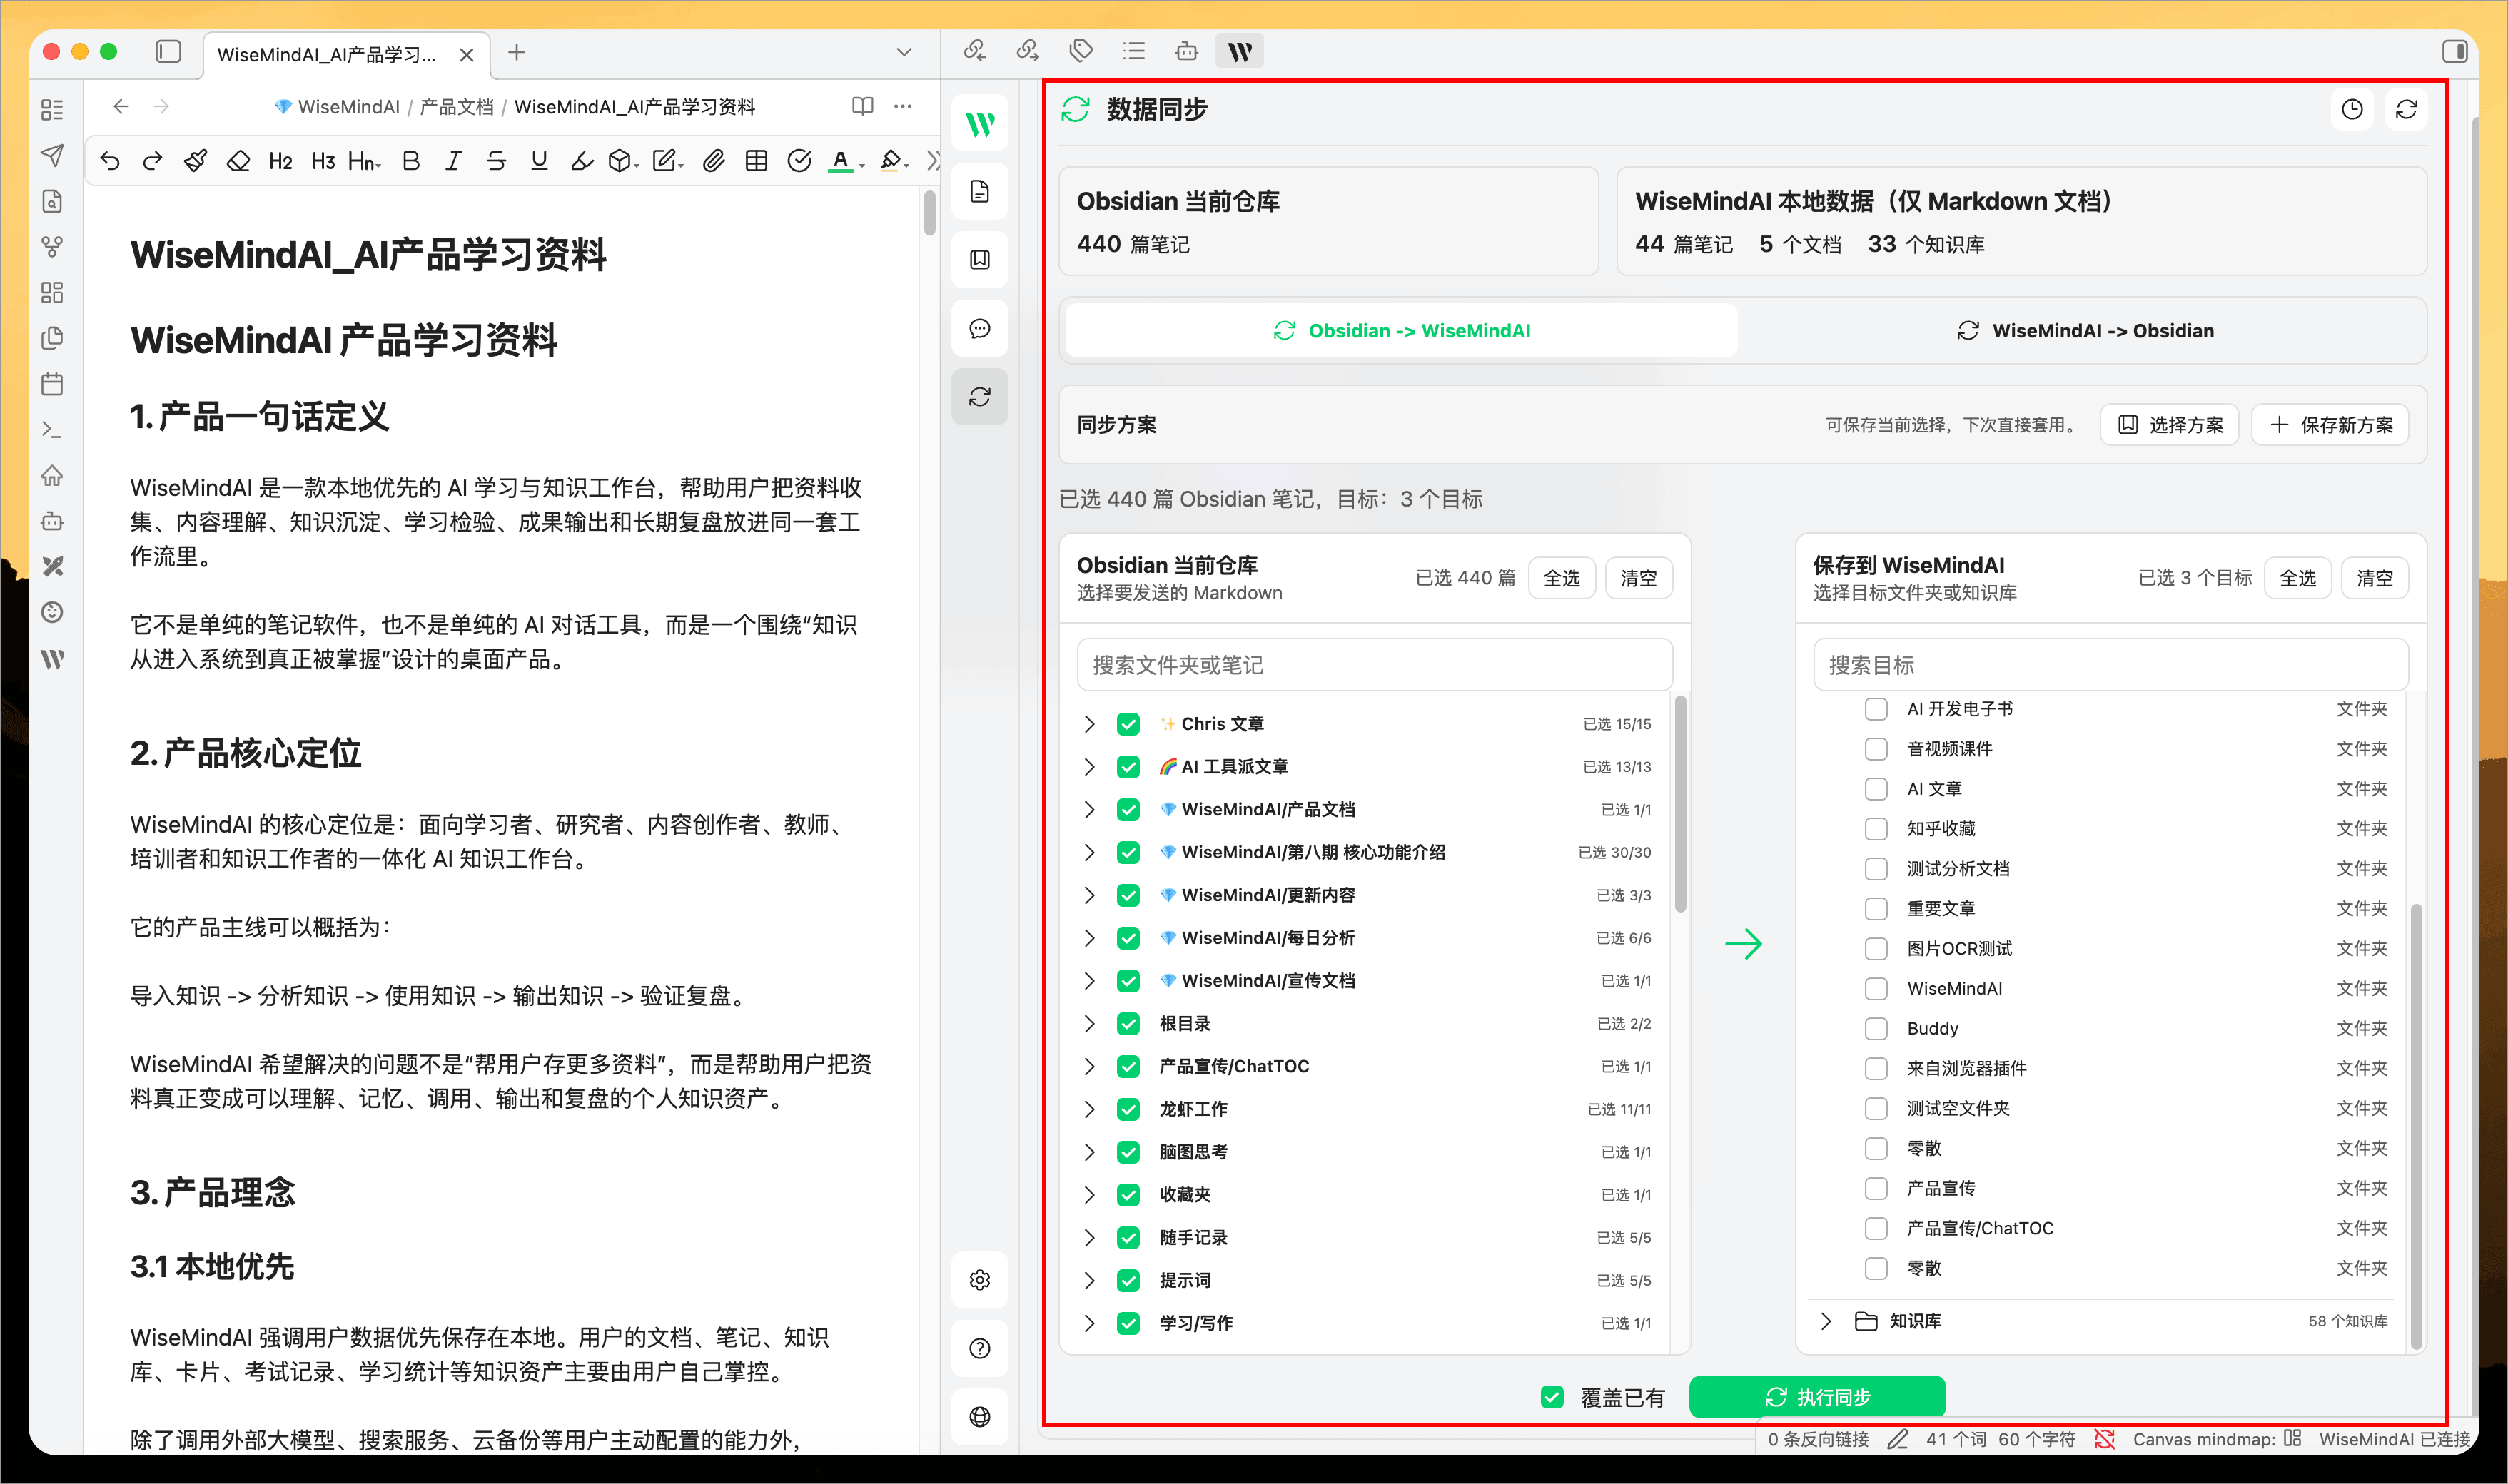Apply H2 heading format

[x=280, y=161]
